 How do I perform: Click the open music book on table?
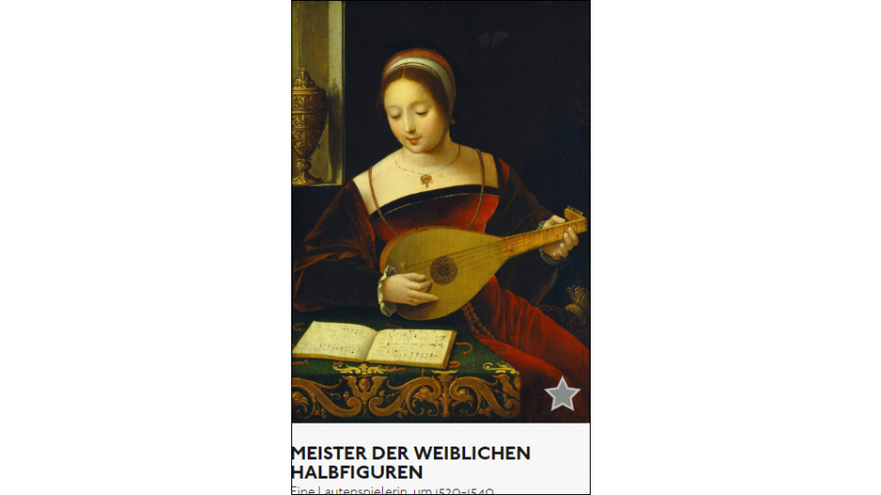(x=374, y=343)
